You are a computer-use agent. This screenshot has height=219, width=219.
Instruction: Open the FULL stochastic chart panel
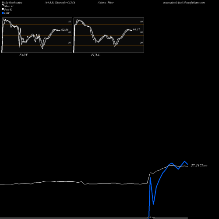click(109, 35)
